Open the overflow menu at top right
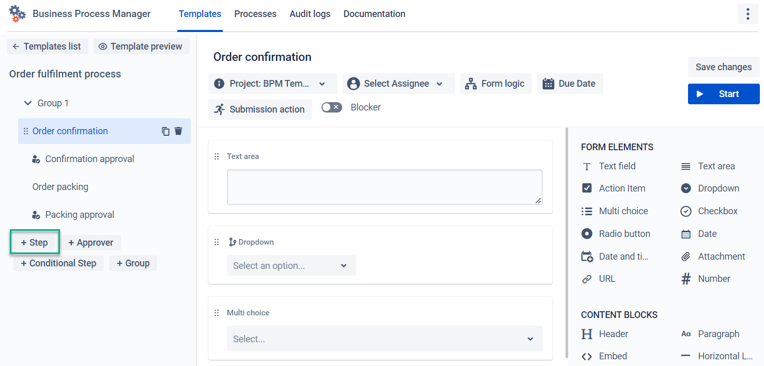Image resolution: width=764 pixels, height=366 pixels. click(x=748, y=14)
